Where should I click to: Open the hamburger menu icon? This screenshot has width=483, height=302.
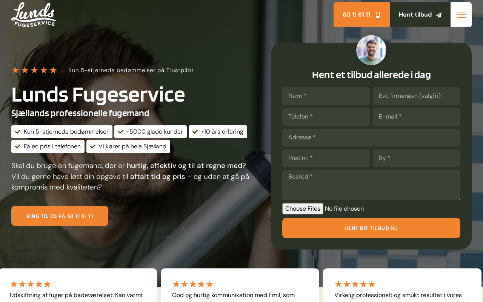[x=461, y=15]
